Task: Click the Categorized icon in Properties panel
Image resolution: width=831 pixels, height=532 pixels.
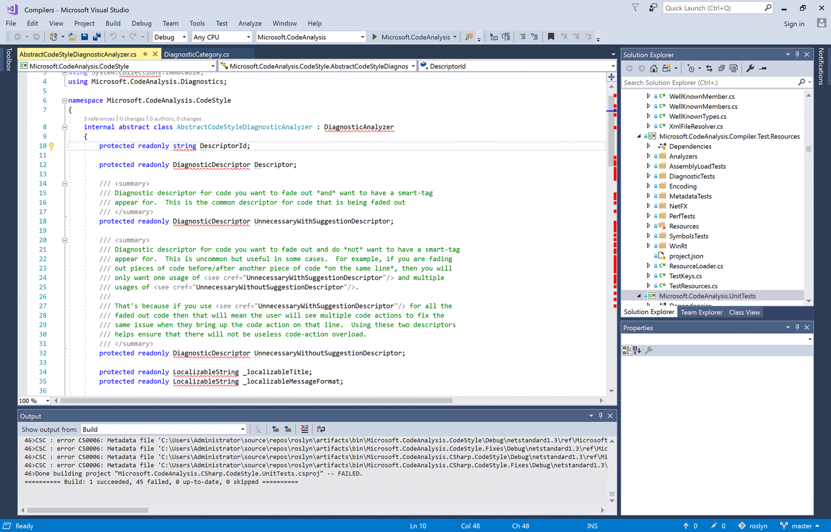Action: [x=627, y=350]
